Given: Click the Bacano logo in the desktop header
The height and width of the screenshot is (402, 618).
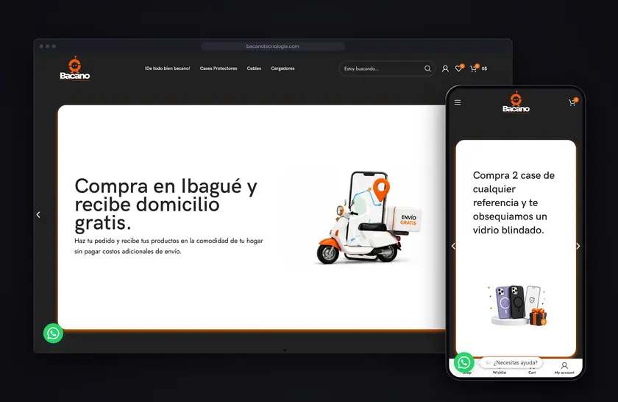Looking at the screenshot, I should [75, 68].
